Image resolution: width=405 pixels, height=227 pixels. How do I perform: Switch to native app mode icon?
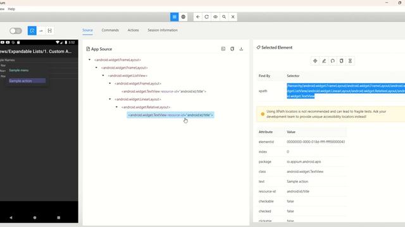click(175, 17)
